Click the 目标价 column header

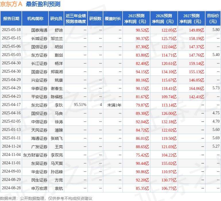213,18
